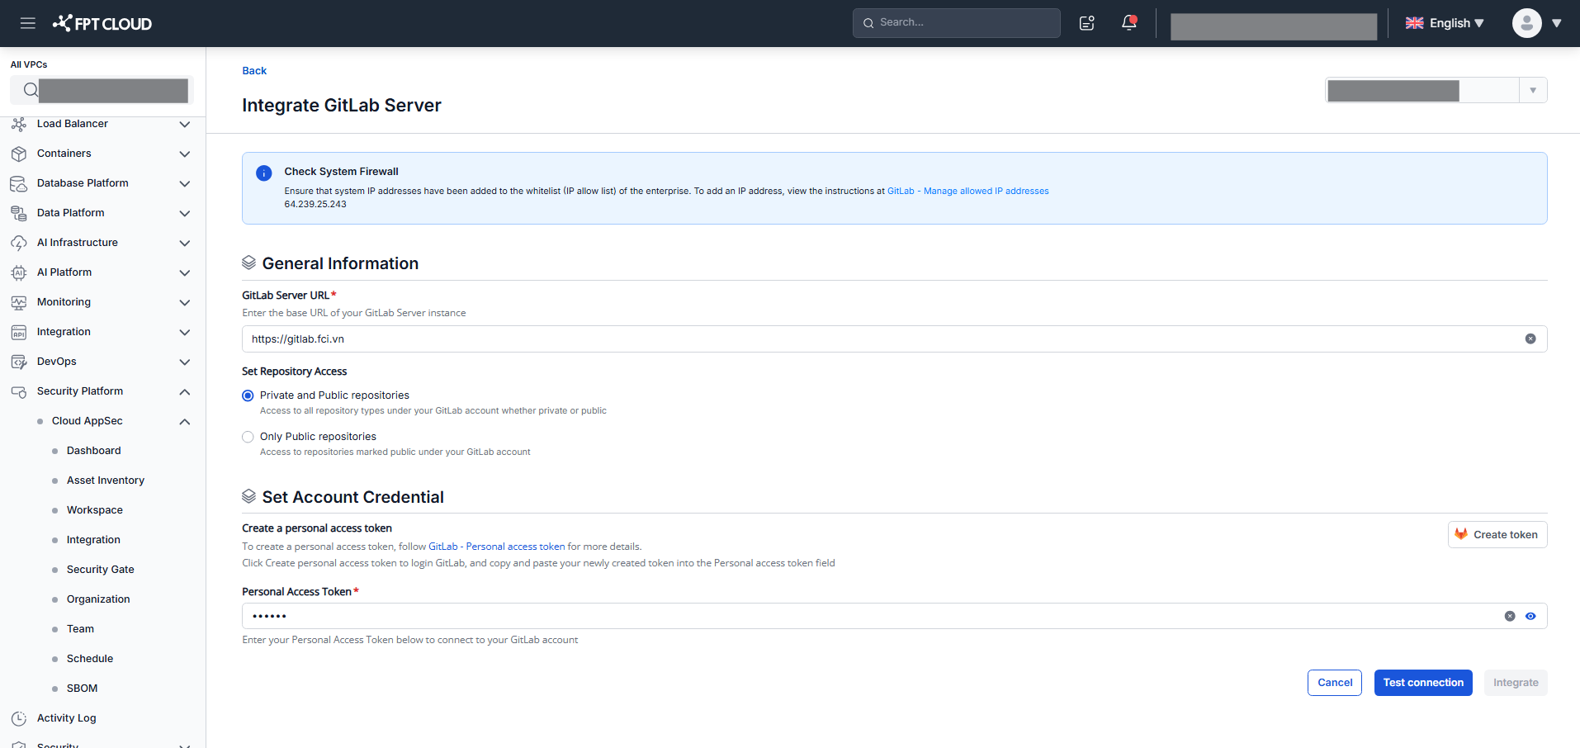Click the Security Platform icon

pos(19,391)
